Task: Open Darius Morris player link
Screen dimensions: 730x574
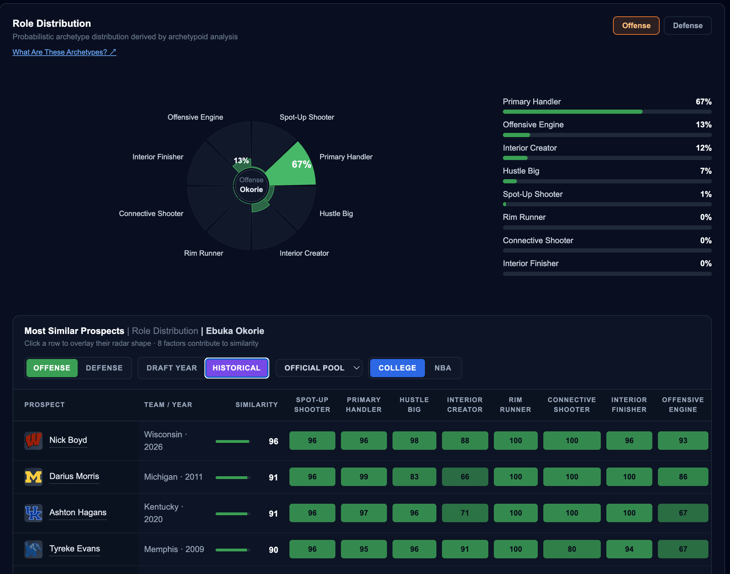Action: 74,476
